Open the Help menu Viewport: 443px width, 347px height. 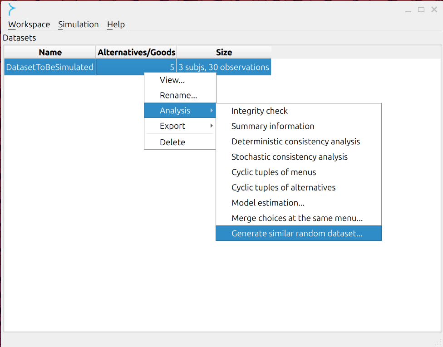[116, 24]
